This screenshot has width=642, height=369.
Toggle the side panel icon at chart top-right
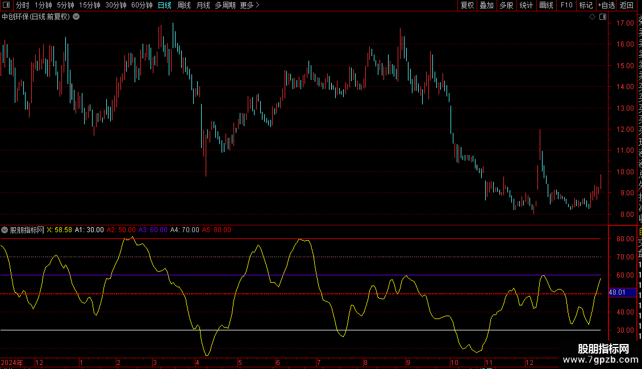click(603, 17)
